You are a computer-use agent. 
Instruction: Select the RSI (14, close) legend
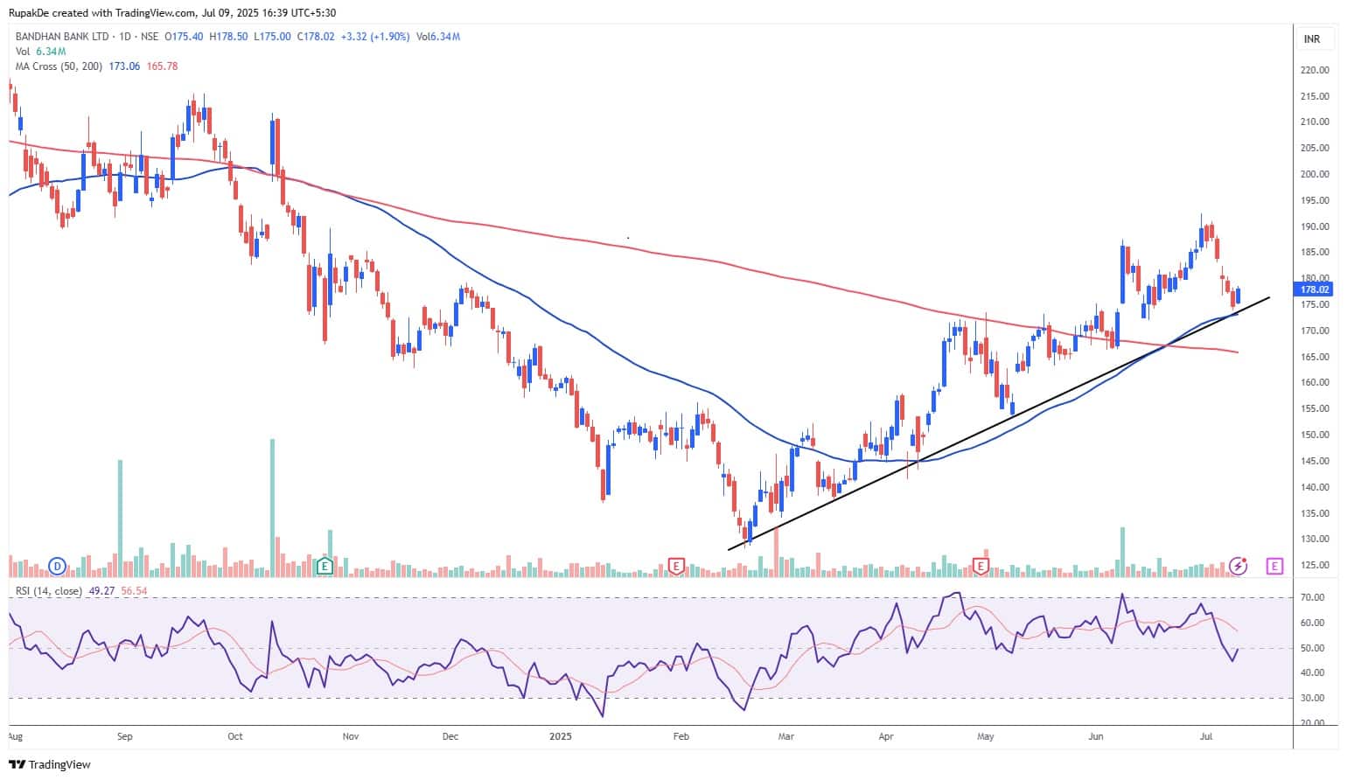pyautogui.click(x=49, y=591)
